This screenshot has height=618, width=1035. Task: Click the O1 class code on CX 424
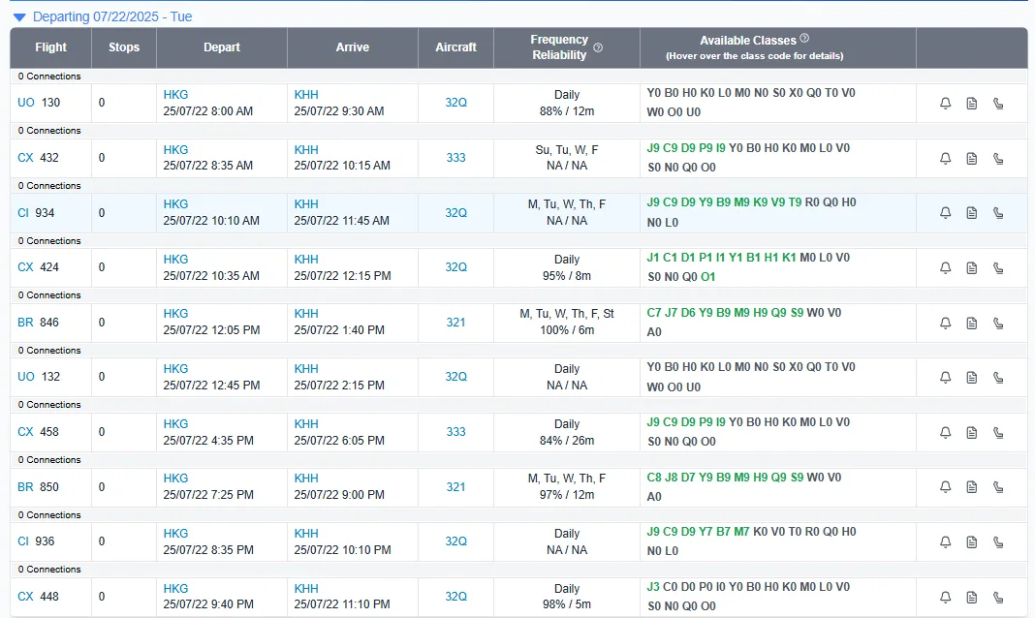pos(707,277)
